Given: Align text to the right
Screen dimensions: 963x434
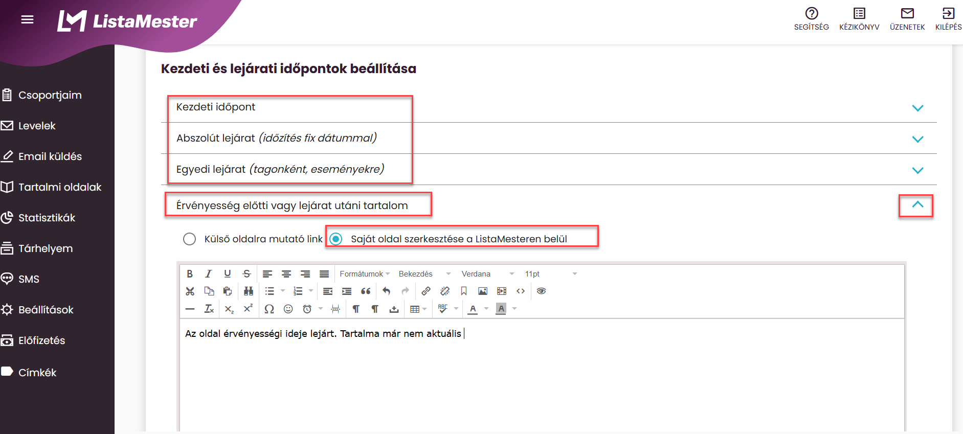Looking at the screenshot, I should tap(305, 274).
